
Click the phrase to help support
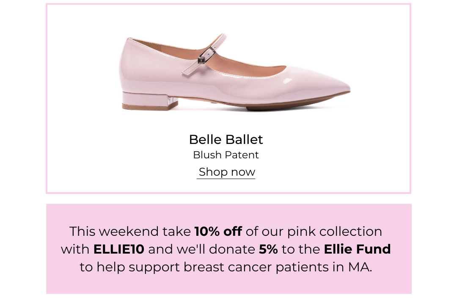(x=130, y=268)
